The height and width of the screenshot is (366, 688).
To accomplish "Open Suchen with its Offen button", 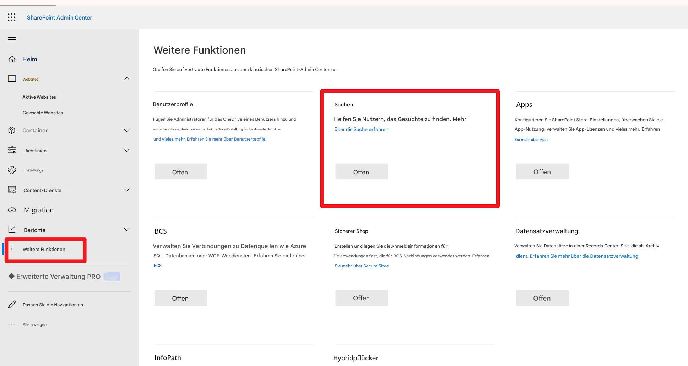I will click(x=361, y=171).
